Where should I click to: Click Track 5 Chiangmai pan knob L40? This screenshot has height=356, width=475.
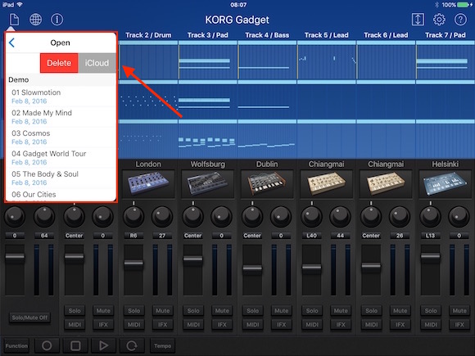[312, 216]
